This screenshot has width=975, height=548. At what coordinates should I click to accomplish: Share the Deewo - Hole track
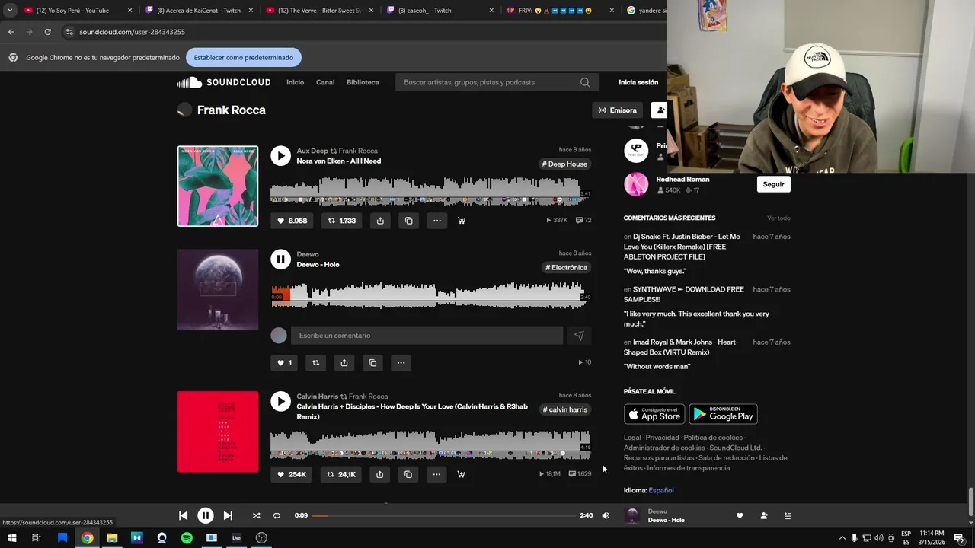coord(344,363)
